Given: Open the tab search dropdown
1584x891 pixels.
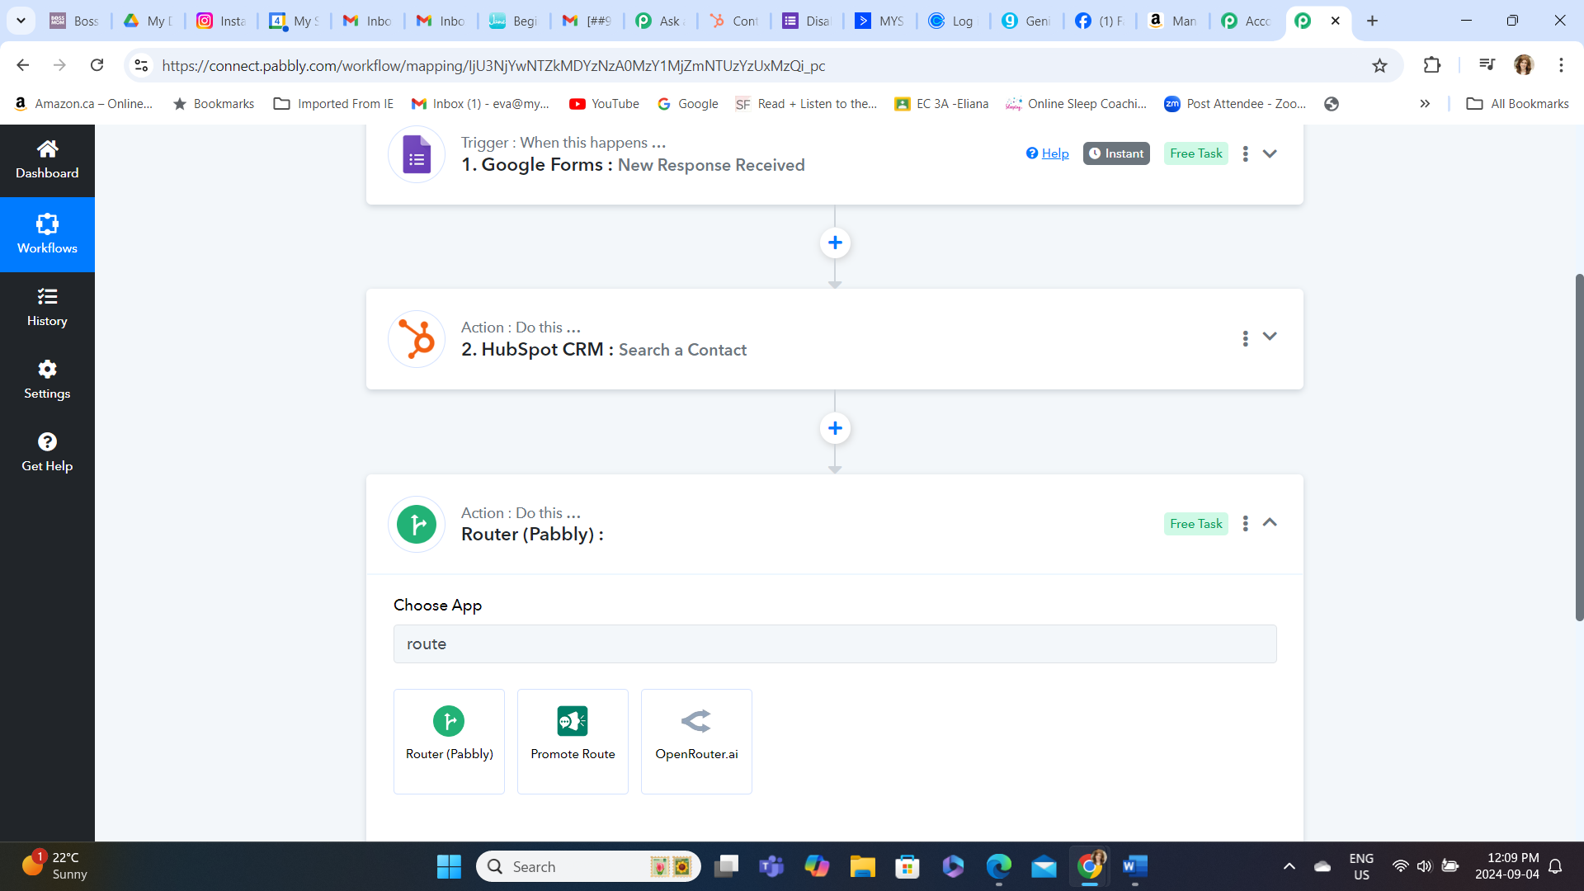Looking at the screenshot, I should 21,21.
